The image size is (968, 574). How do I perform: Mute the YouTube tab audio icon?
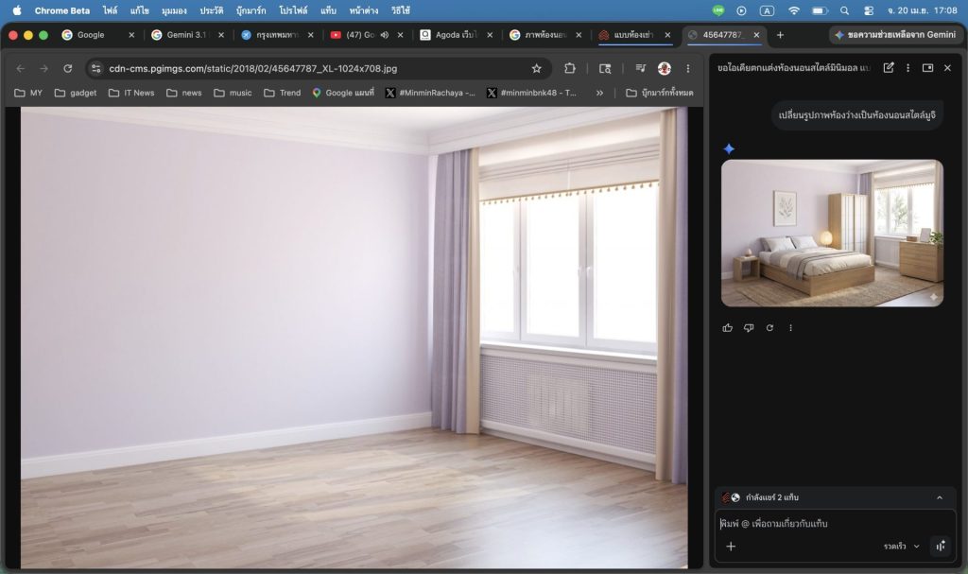[386, 35]
